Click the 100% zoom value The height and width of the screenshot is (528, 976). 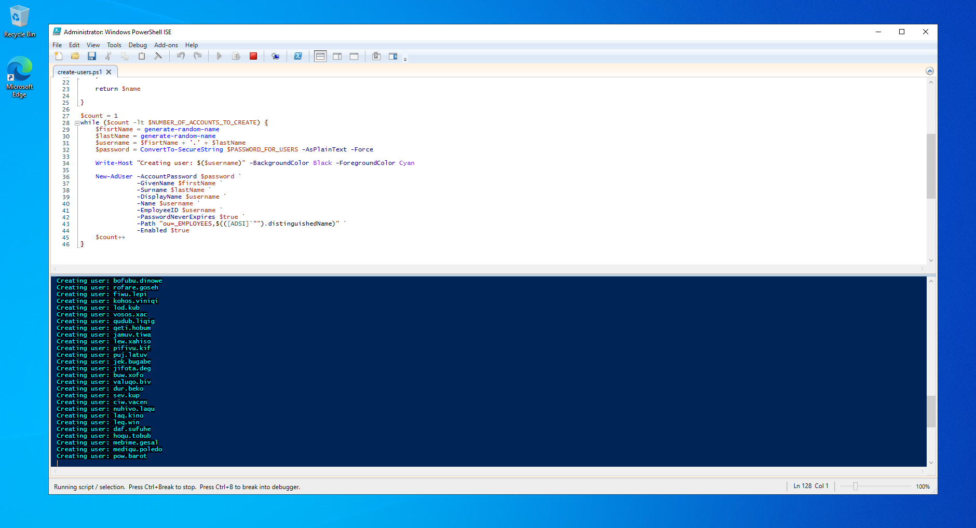coord(923,487)
